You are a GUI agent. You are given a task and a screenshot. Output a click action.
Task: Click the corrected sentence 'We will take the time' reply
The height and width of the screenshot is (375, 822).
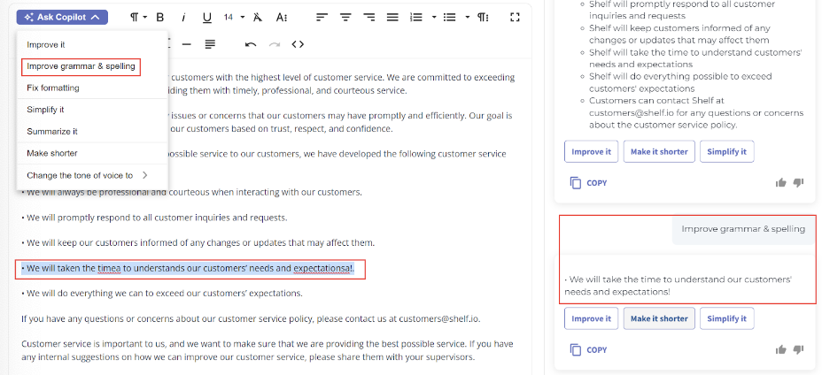click(678, 286)
